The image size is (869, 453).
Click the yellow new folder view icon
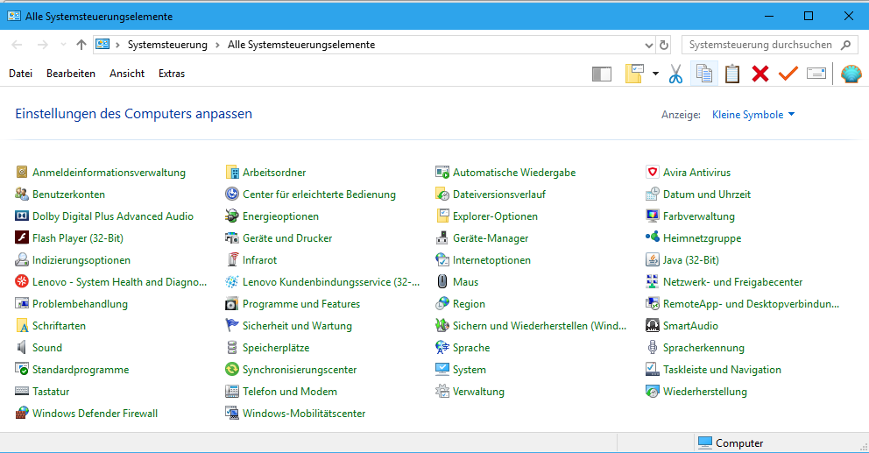(x=634, y=74)
